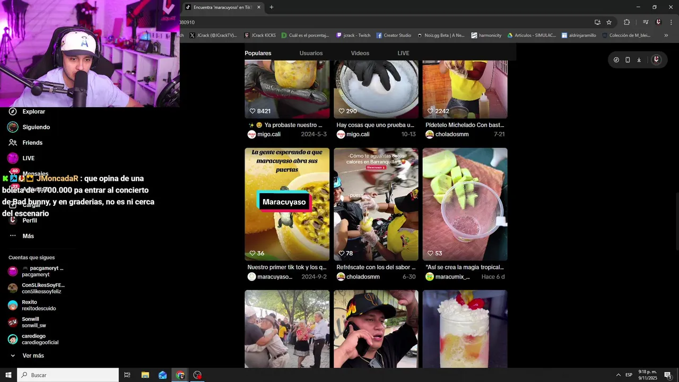Open Explorar compass icon in sidebar

pos(13,111)
